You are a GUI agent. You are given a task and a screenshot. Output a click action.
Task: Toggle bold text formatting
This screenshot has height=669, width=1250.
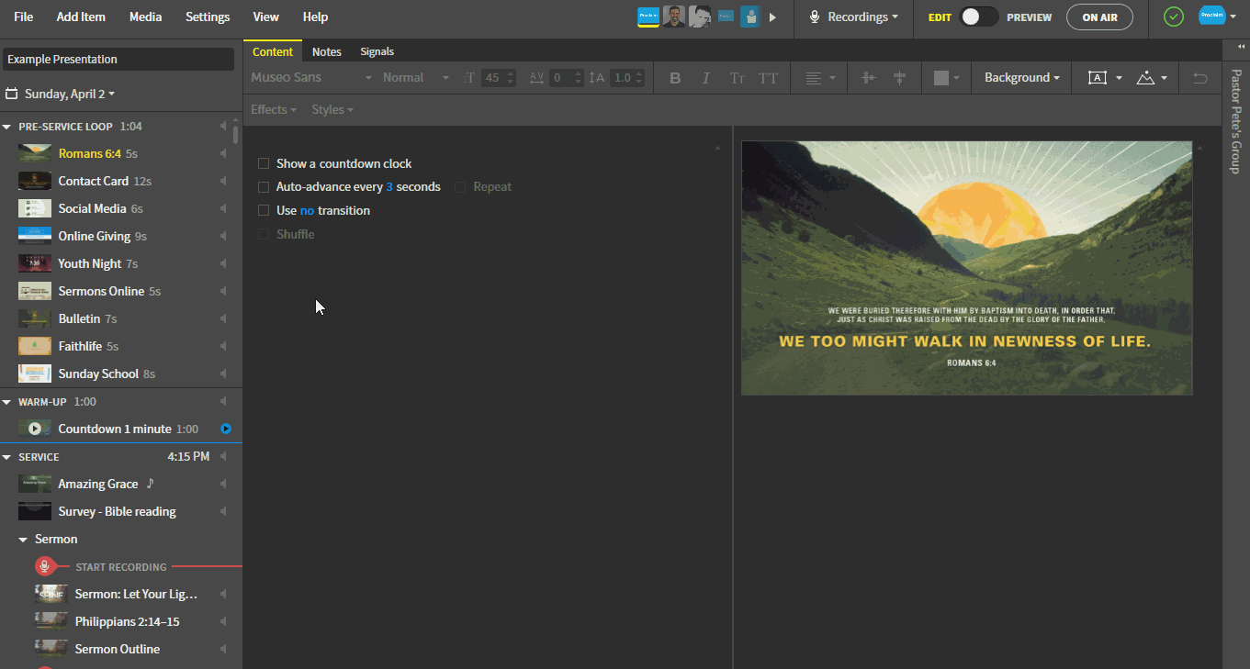tap(675, 78)
